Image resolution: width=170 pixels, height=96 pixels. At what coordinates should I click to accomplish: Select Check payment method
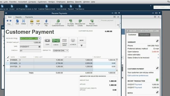coord(56,42)
